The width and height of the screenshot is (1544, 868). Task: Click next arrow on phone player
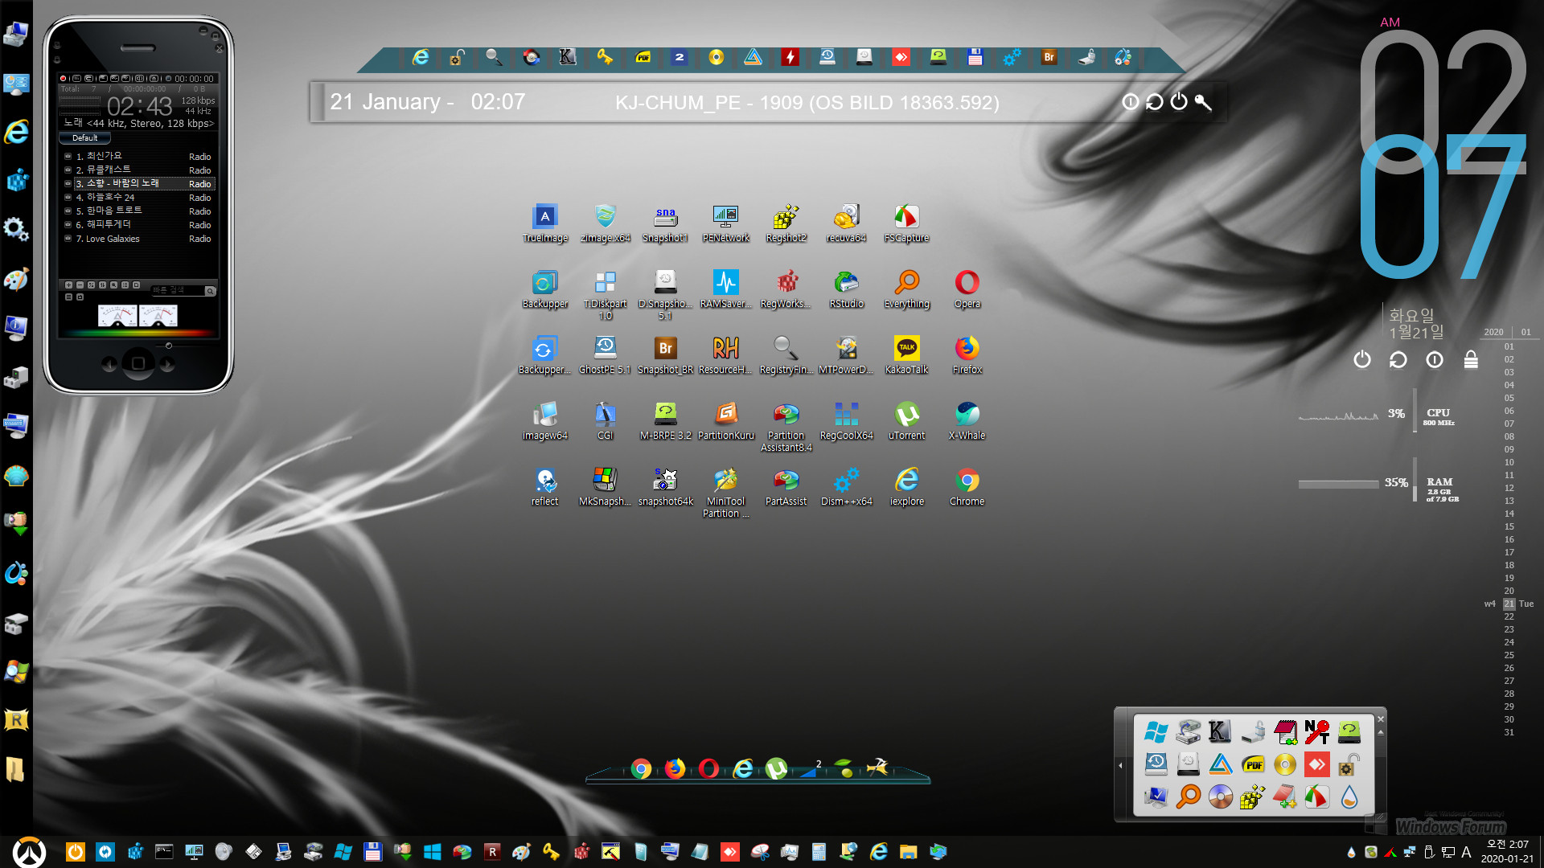[x=167, y=364]
